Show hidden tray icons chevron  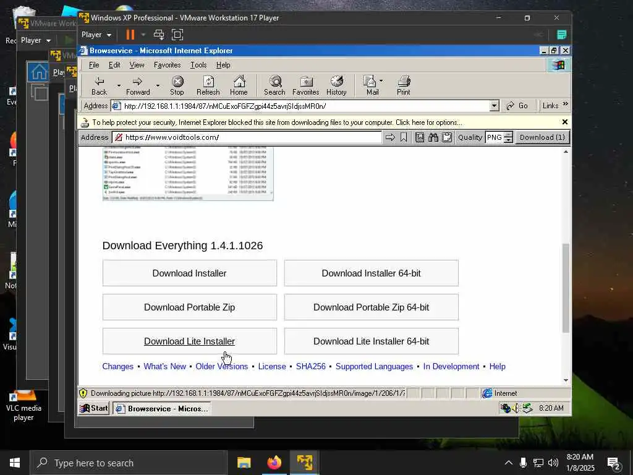pyautogui.click(x=509, y=463)
